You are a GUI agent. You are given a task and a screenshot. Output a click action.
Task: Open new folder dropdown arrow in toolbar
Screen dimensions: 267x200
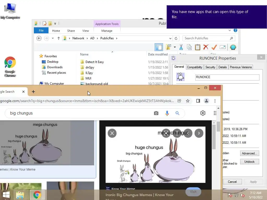pyautogui.click(x=175, y=47)
